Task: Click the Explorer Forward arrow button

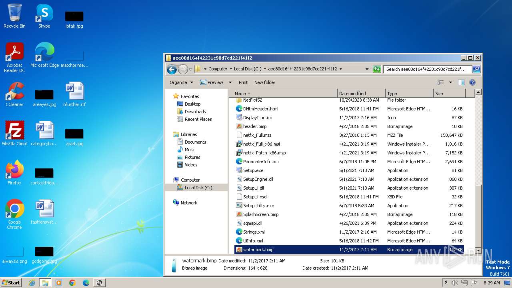Action: tap(183, 69)
